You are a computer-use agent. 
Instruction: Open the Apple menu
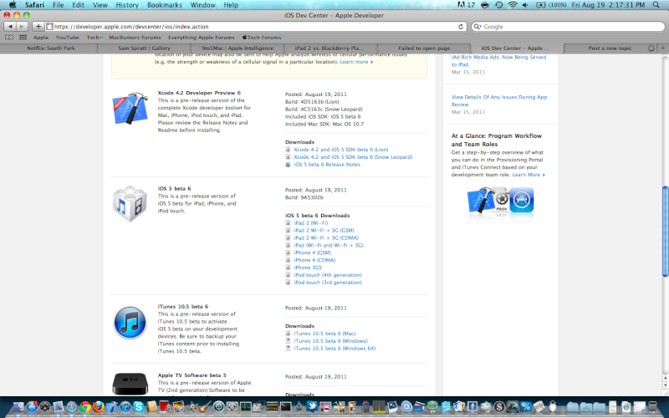tap(13, 5)
